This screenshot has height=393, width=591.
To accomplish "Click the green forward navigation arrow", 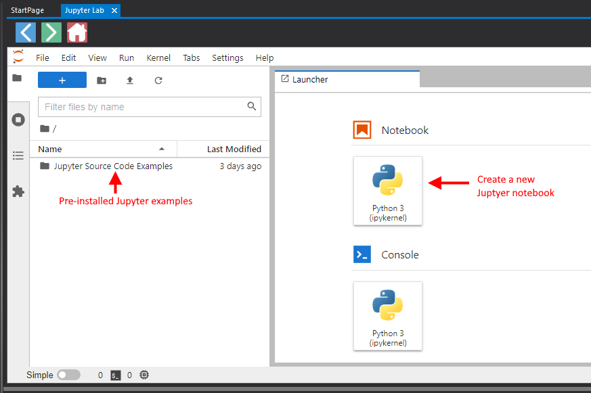I will (x=51, y=32).
